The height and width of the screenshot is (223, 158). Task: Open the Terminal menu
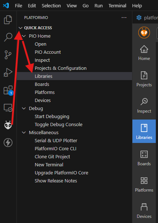pyautogui.click(x=117, y=6)
